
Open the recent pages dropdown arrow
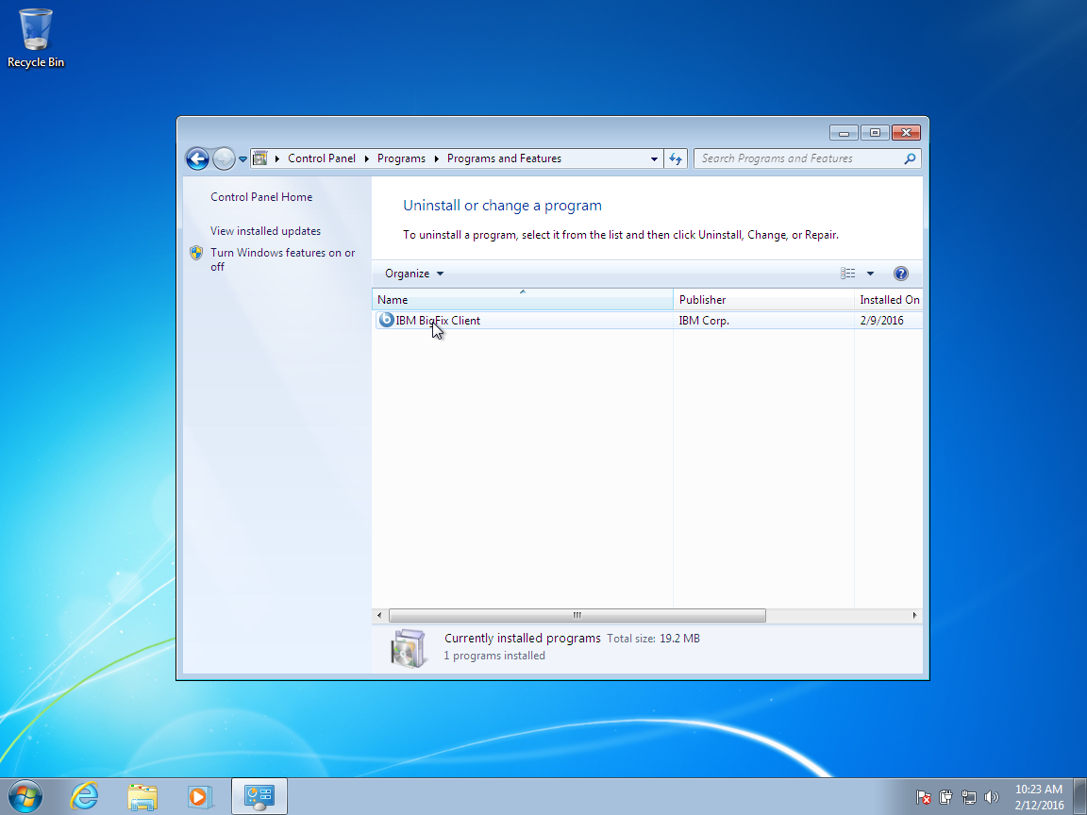click(242, 158)
